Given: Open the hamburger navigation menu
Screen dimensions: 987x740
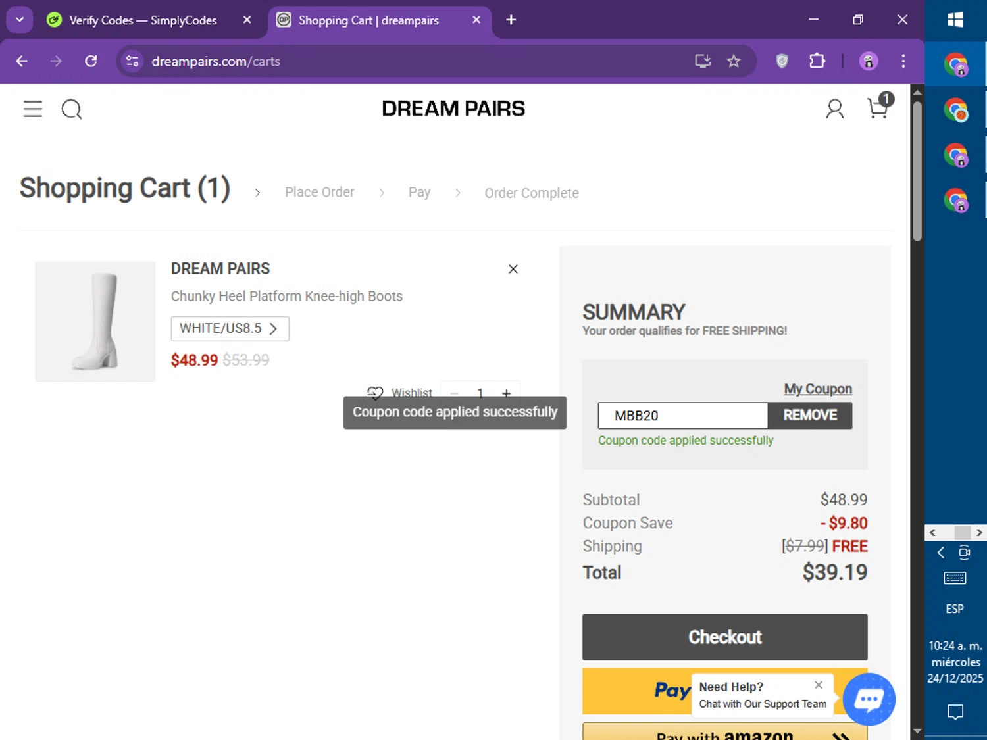Looking at the screenshot, I should (x=33, y=109).
